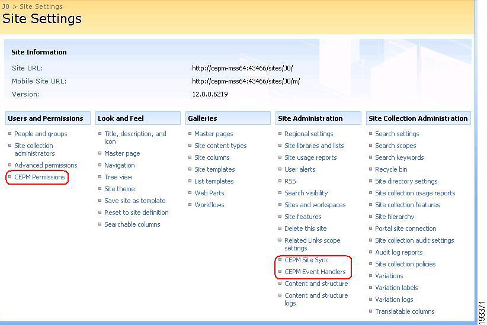Click the Site URL value text
This screenshot has width=487, height=325.
pos(242,68)
